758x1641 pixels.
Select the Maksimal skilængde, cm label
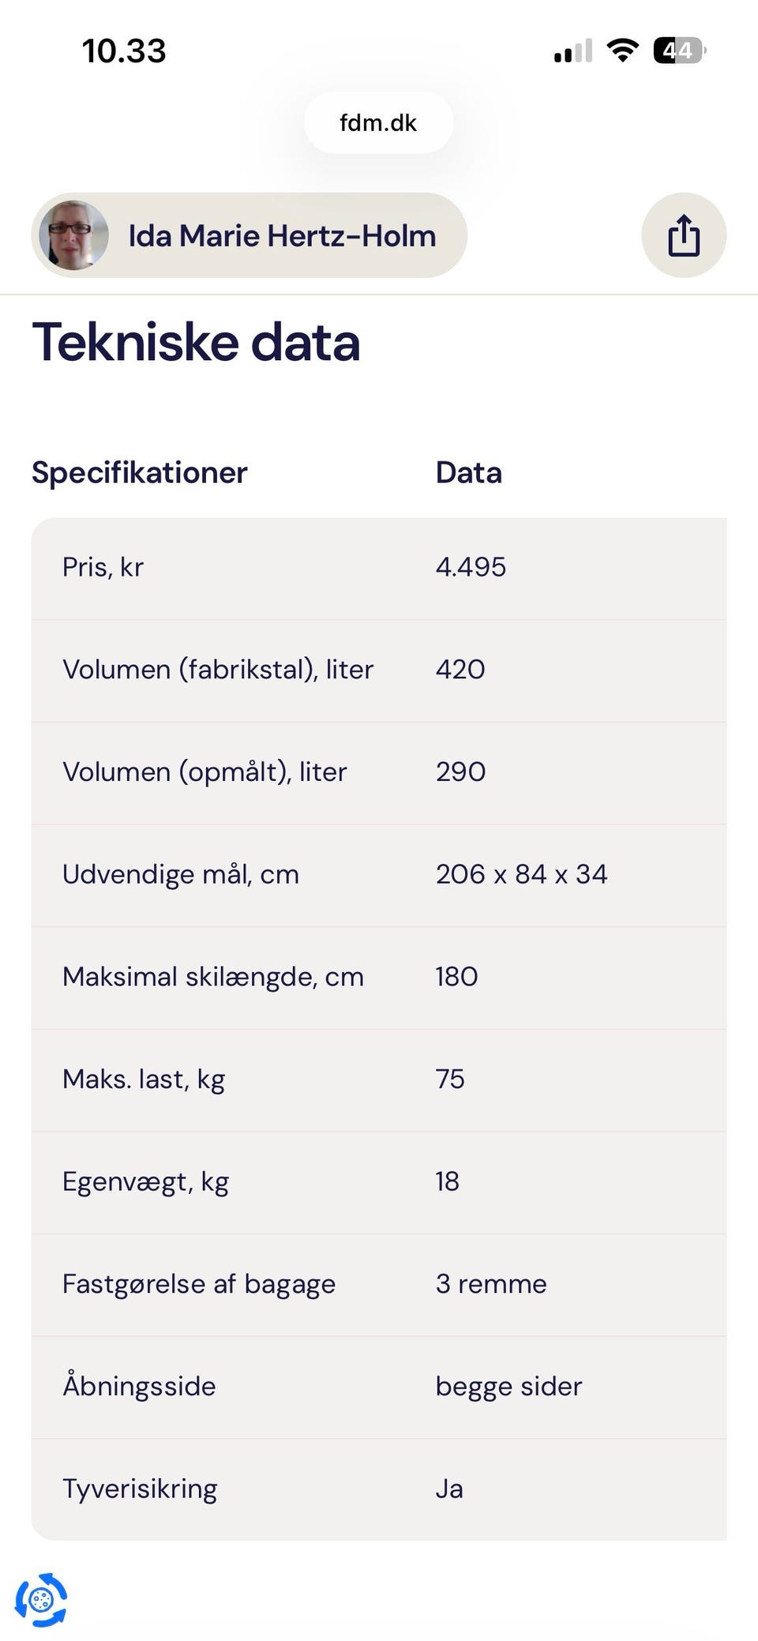click(213, 977)
